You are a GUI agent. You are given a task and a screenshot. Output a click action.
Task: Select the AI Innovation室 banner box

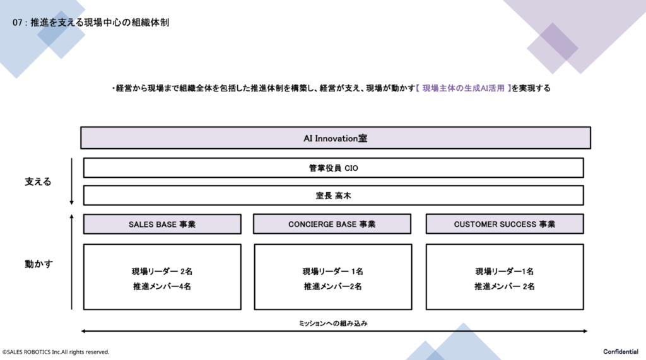click(335, 138)
